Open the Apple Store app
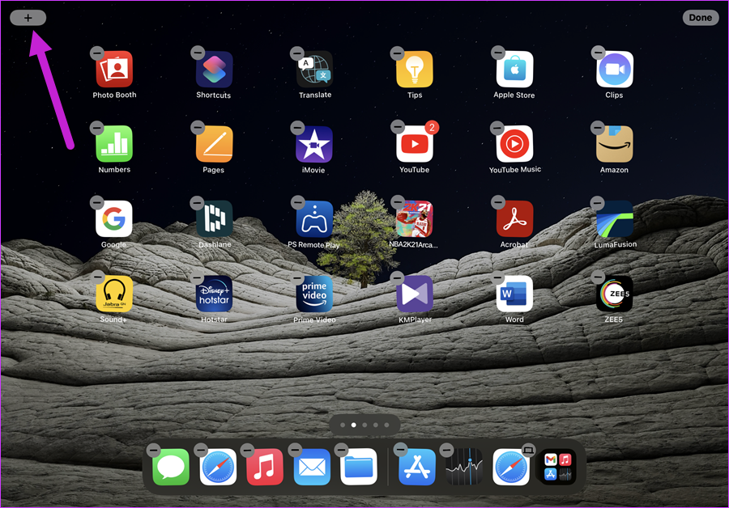The width and height of the screenshot is (729, 508). 514,70
